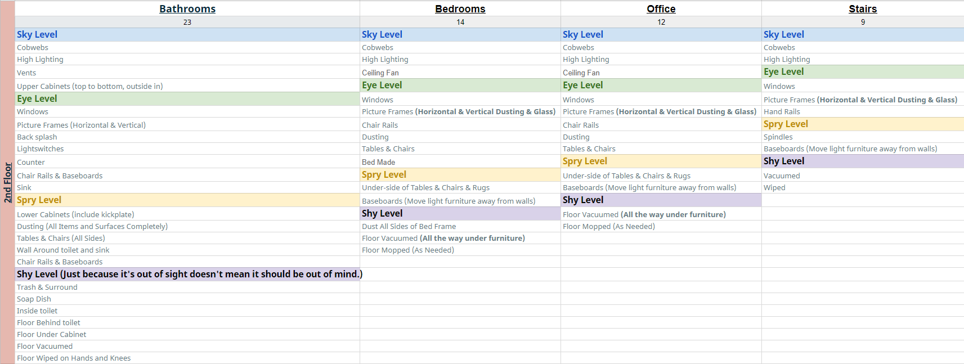The height and width of the screenshot is (364, 964).
Task: Select Sky Level under Bathrooms
Action: click(187, 34)
